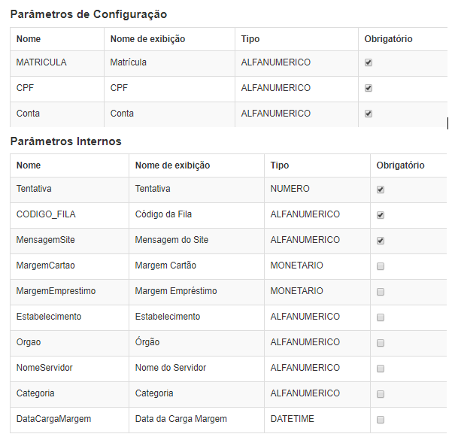This screenshot has width=455, height=440.
Task: Check the Categoria Obrigatório checkbox
Action: point(381,394)
